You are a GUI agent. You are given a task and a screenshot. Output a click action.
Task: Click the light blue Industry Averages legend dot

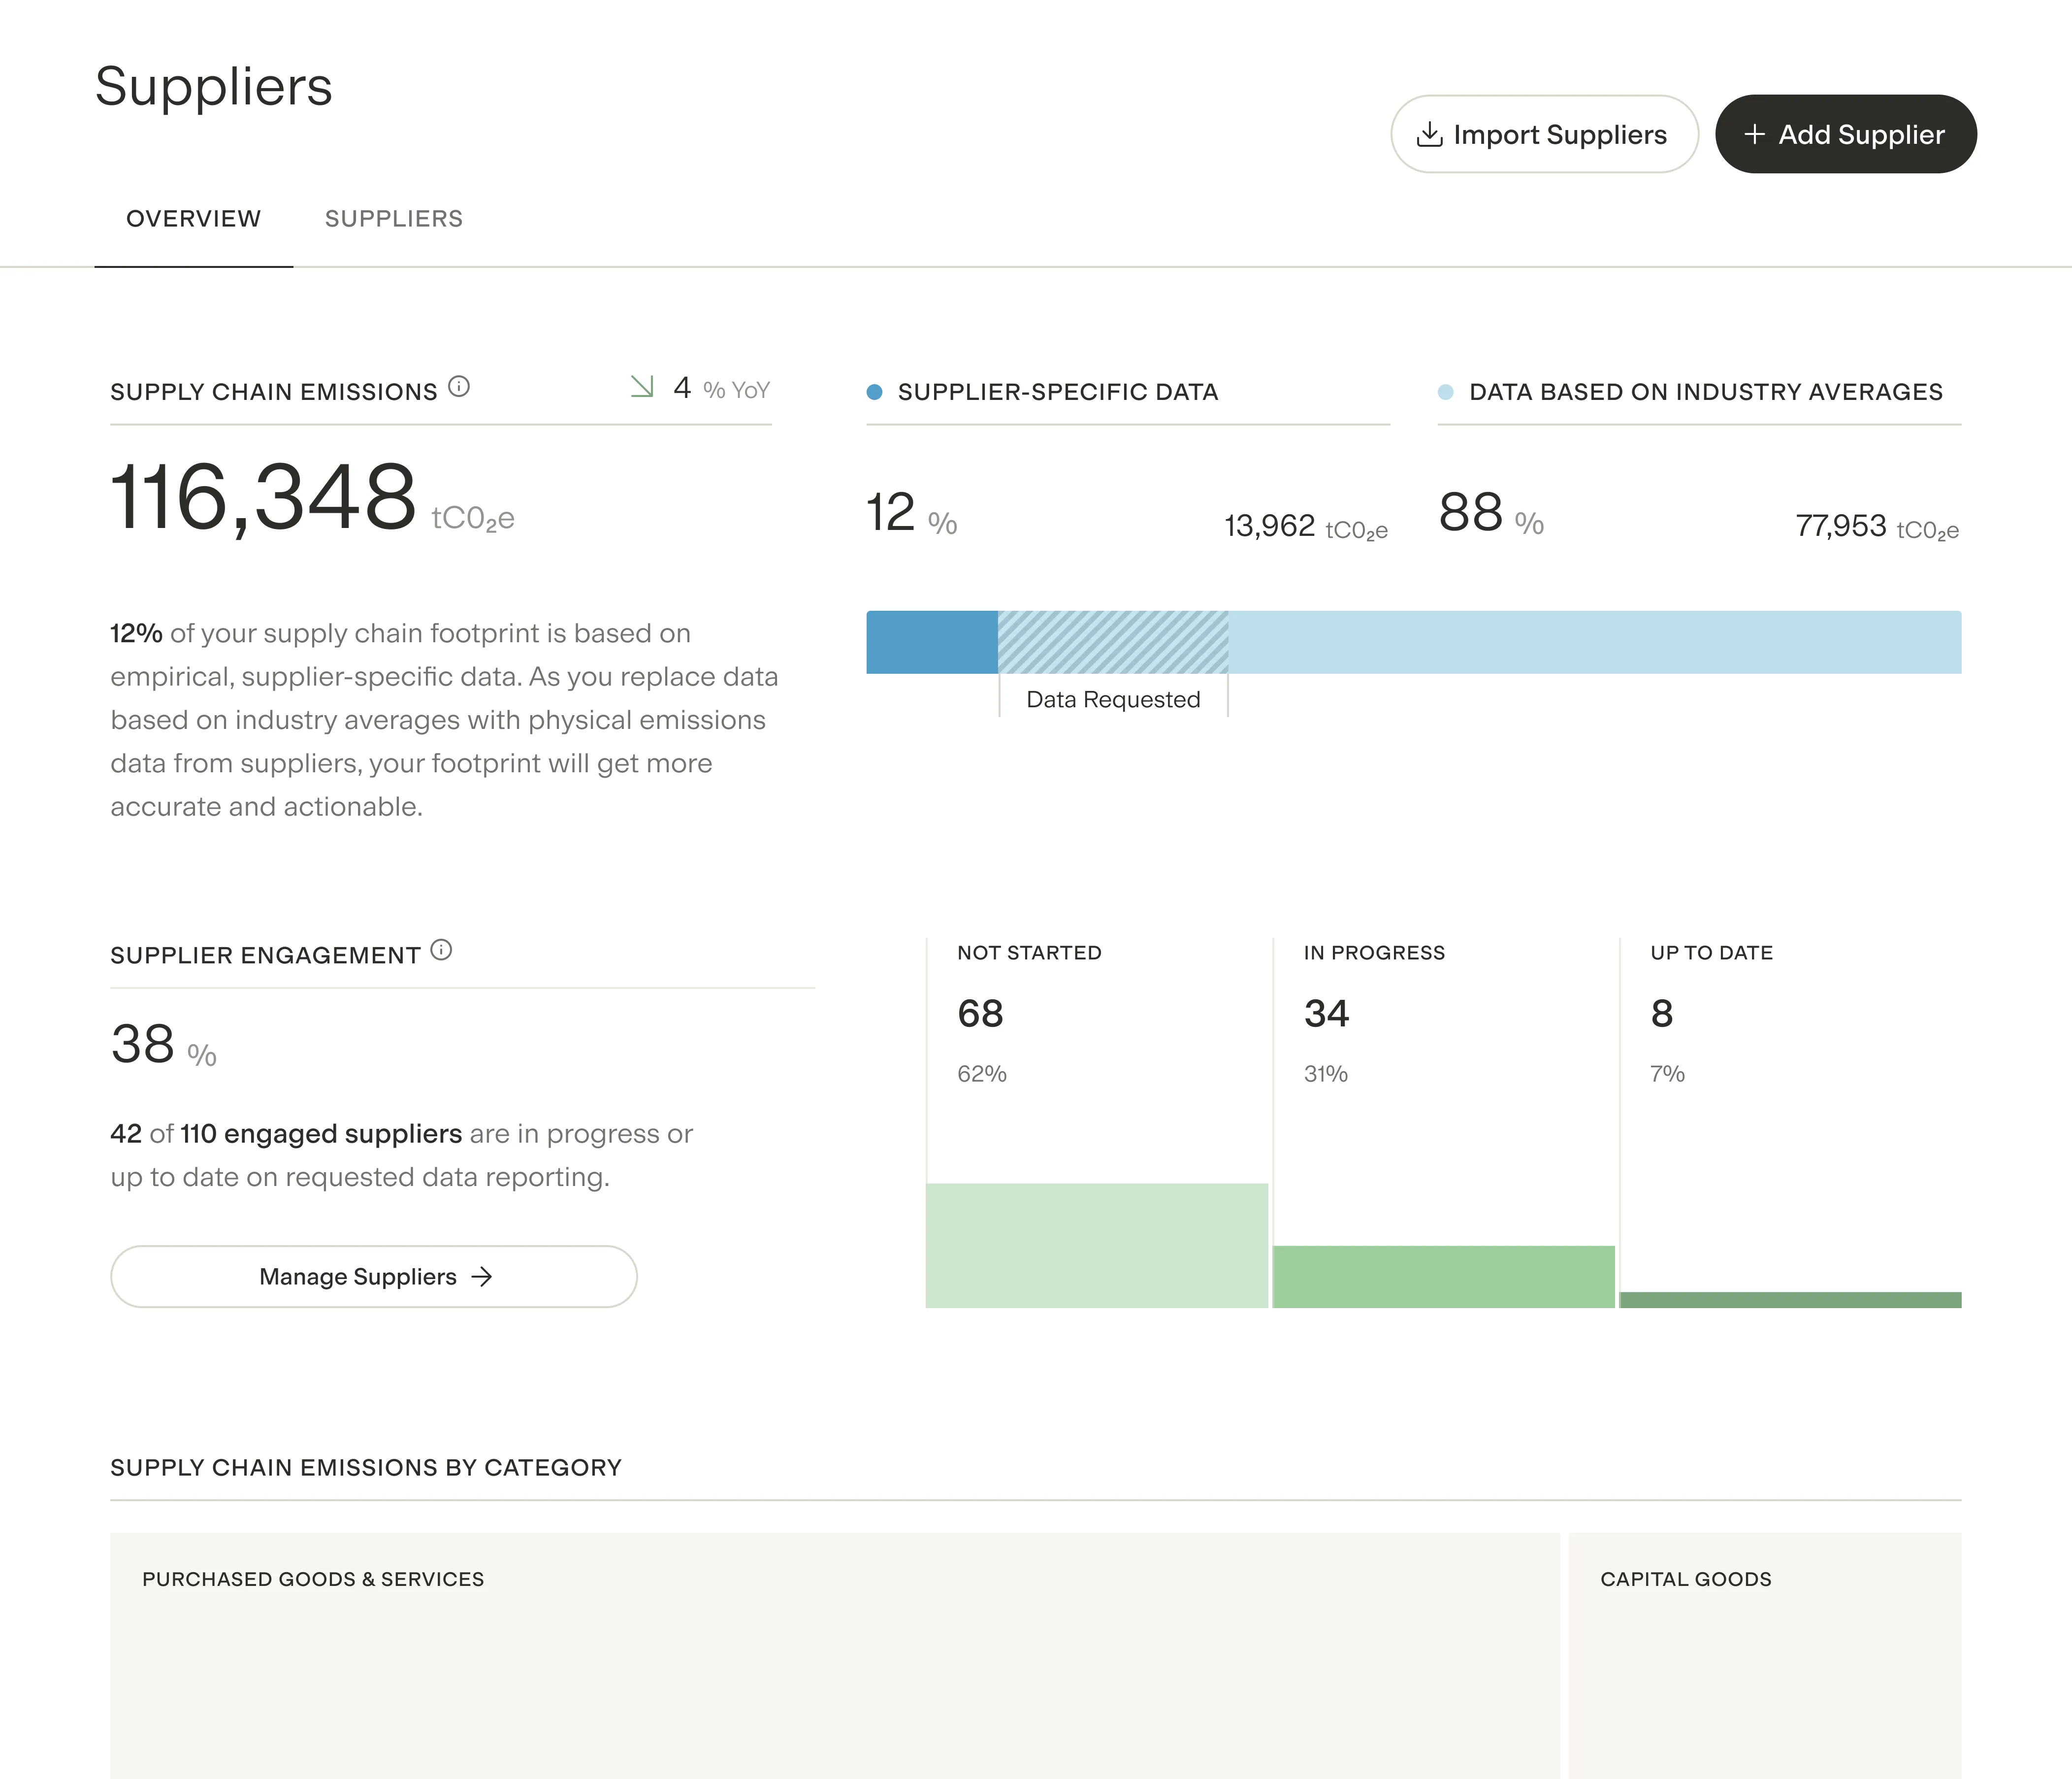pos(1444,392)
